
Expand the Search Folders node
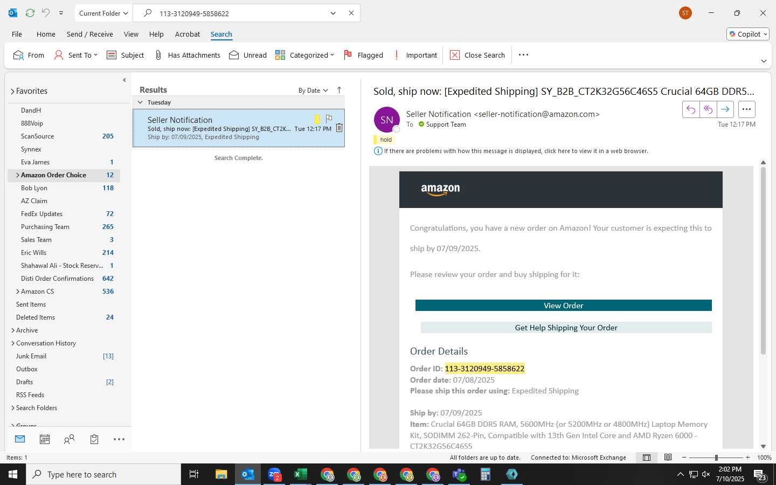coord(13,408)
